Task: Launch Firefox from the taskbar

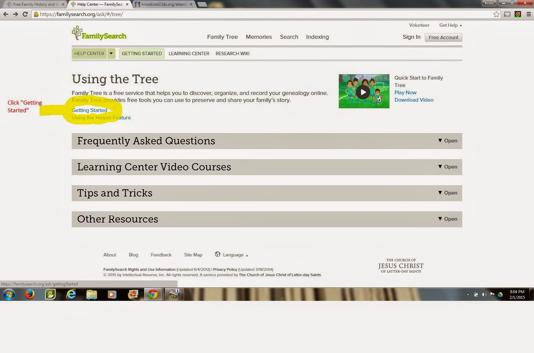Action: point(30,295)
